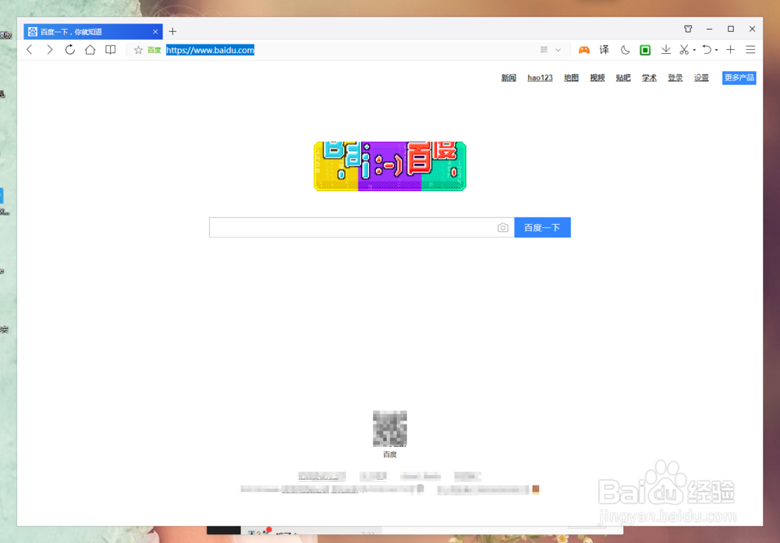Screen dimensions: 780x543
Task: Maximize the browser window
Action: pos(731,29)
